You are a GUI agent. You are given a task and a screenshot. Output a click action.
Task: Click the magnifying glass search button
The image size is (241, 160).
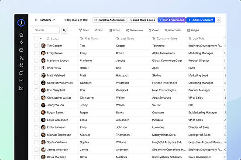tap(65, 30)
